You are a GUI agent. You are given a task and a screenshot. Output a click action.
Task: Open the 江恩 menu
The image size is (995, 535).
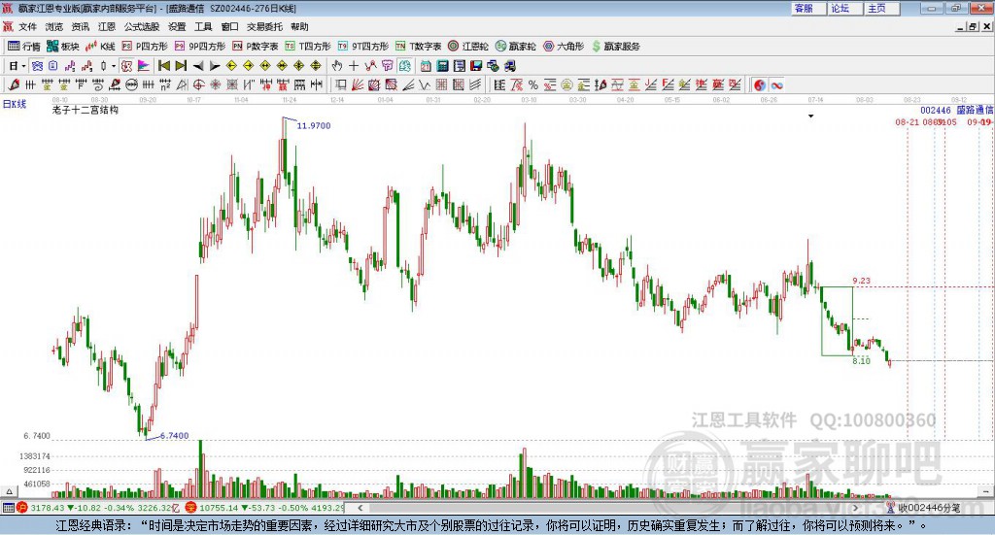pyautogui.click(x=107, y=26)
